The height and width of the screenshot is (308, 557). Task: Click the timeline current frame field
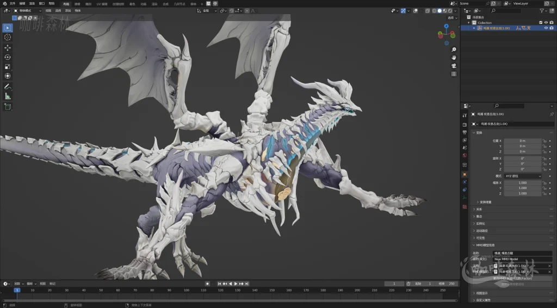pyautogui.click(x=394, y=284)
